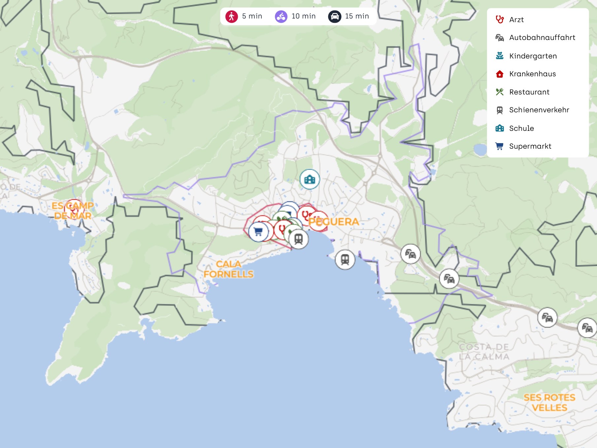Viewport: 597px width, 448px height.
Task: Select Arzt in the legend
Action: click(516, 20)
